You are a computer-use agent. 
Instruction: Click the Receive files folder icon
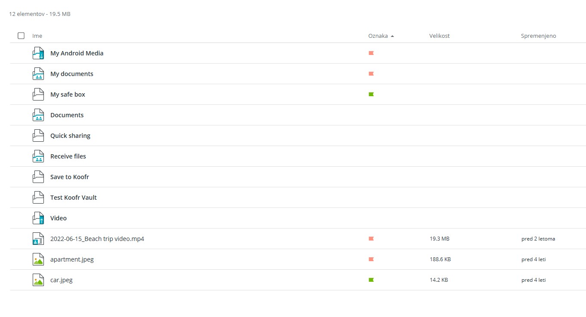(x=38, y=156)
